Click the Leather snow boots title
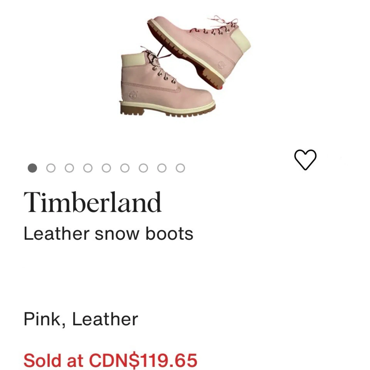370x370 pixels. click(108, 234)
